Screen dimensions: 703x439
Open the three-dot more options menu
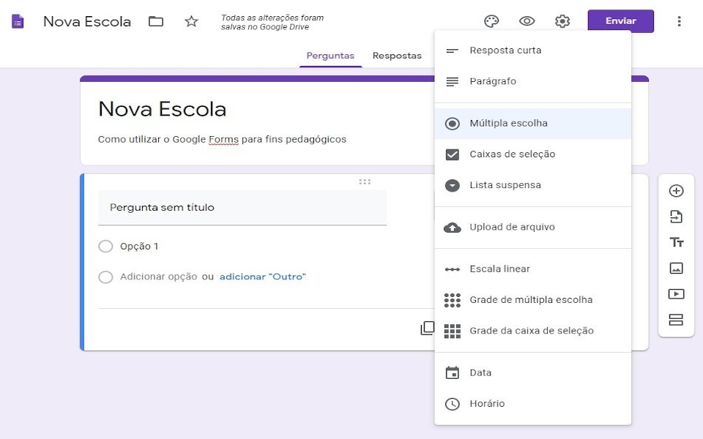[x=680, y=21]
